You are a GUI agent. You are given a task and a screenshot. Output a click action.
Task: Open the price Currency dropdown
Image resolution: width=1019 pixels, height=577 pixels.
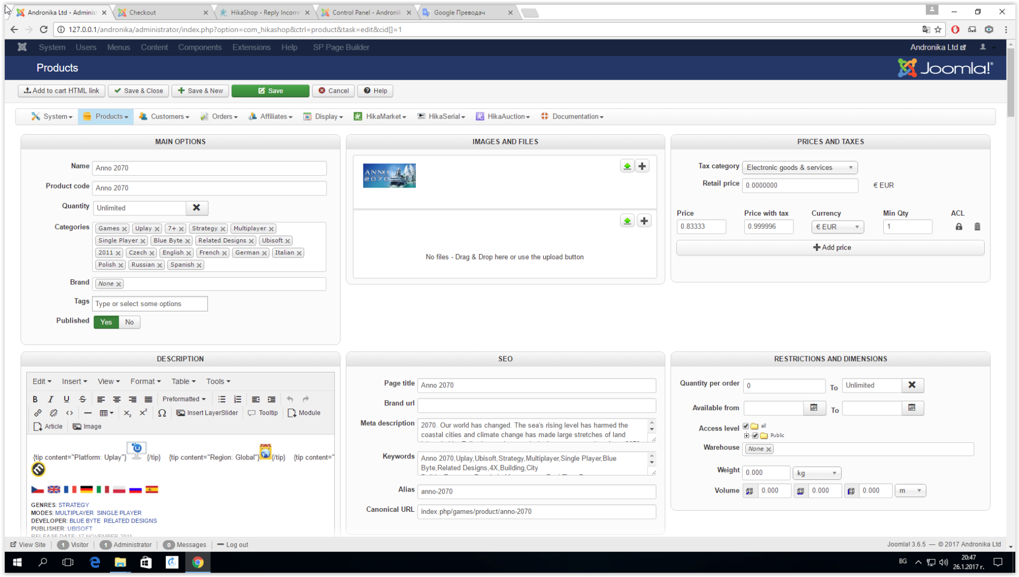[x=837, y=227]
